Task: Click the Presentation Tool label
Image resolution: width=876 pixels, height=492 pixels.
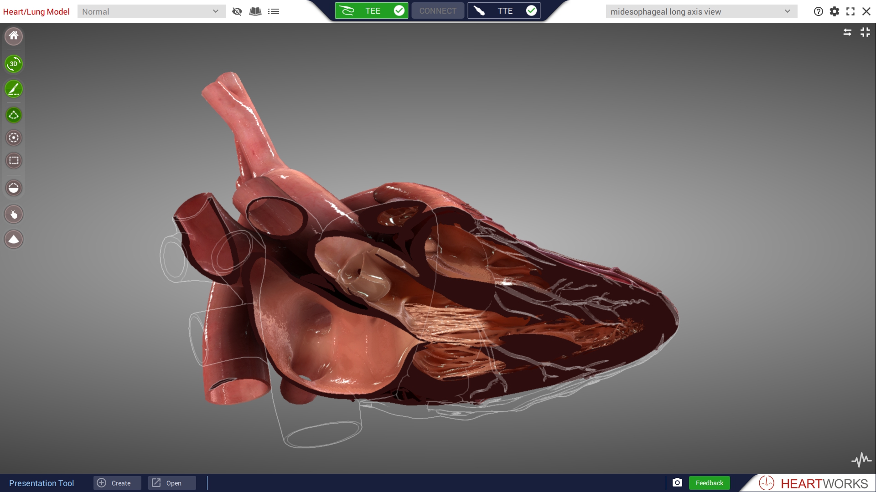Action: pyautogui.click(x=41, y=483)
